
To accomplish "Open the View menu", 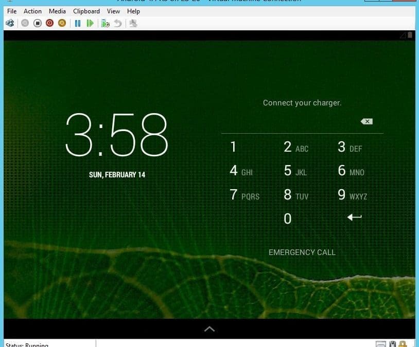I will pyautogui.click(x=113, y=11).
